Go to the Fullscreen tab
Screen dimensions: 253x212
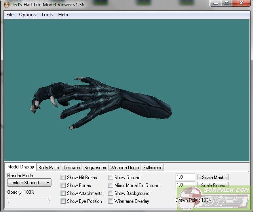[x=153, y=168]
